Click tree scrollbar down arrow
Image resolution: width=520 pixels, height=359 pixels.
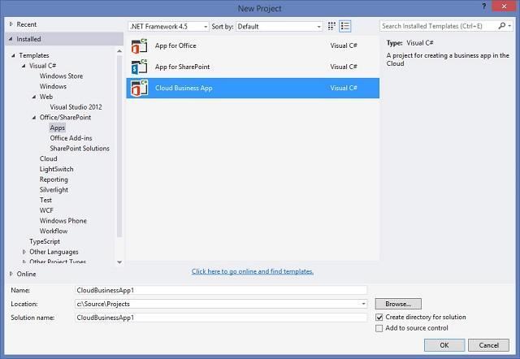[119, 262]
